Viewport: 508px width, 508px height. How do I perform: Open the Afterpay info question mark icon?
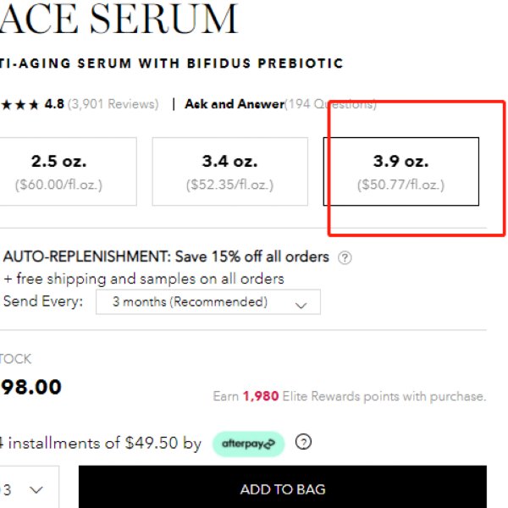point(304,442)
